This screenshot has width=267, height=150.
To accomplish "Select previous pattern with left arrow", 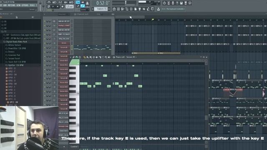I will point(93,9).
